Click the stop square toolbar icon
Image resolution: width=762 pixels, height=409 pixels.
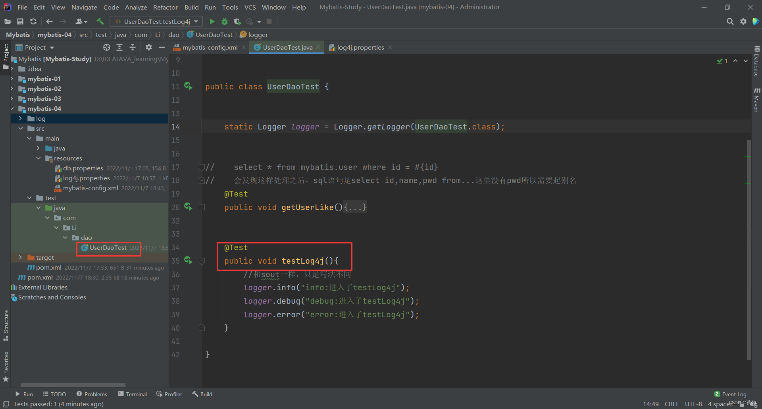269,21
